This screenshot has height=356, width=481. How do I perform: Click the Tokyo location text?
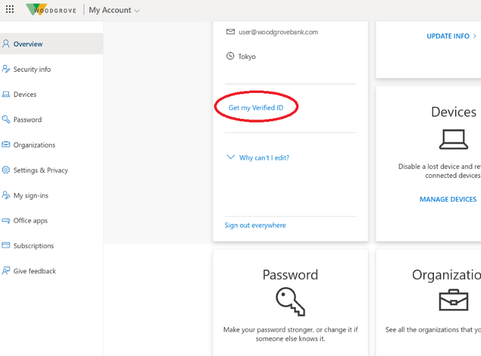tap(247, 57)
